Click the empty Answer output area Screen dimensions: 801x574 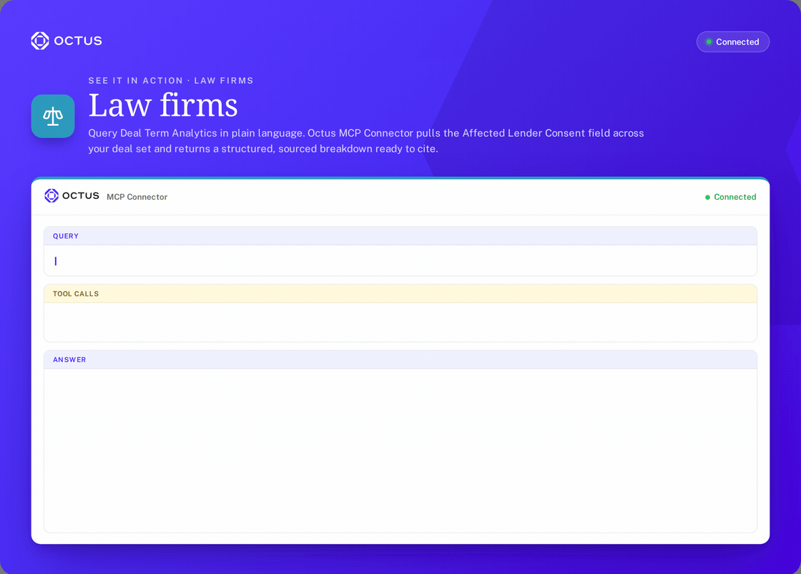[400, 450]
